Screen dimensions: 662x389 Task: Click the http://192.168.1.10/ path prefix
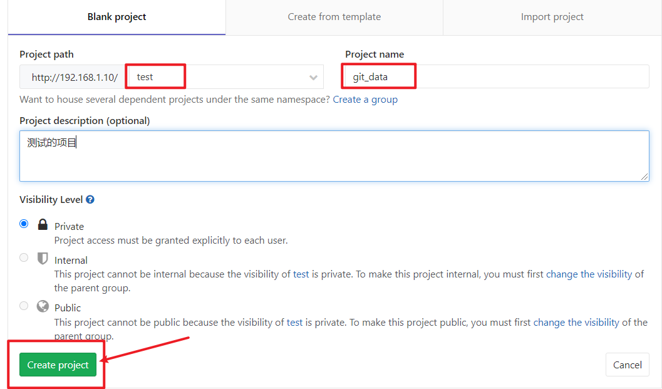(x=73, y=77)
